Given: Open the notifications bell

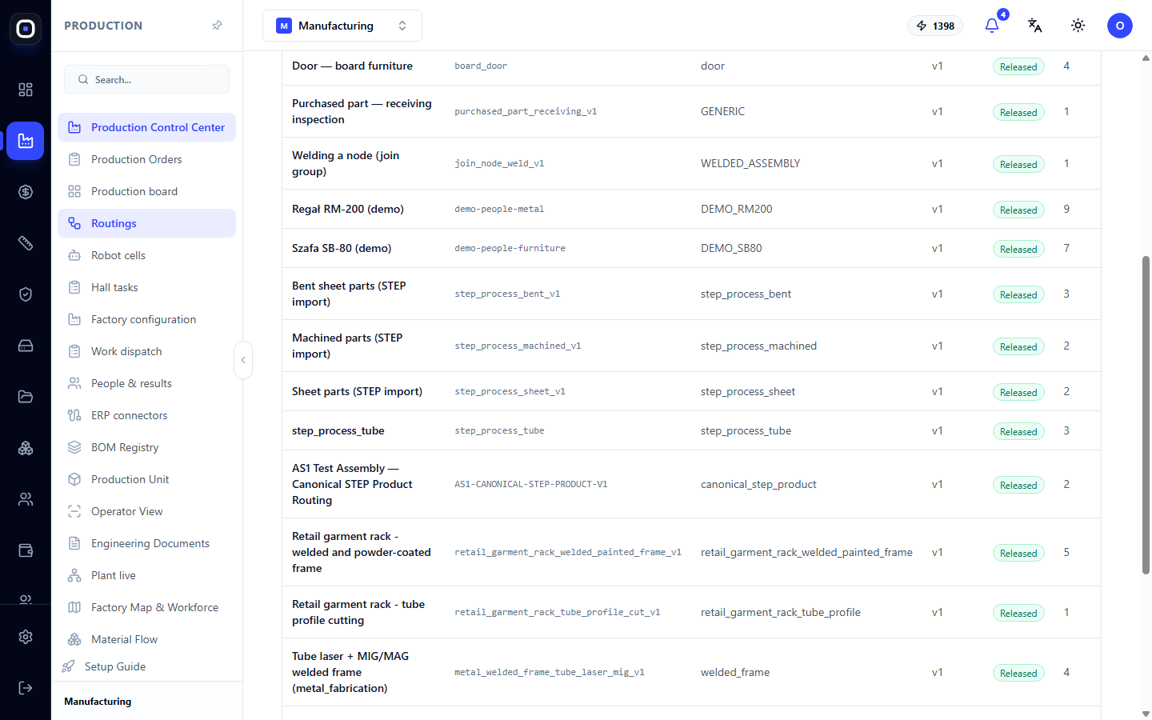Looking at the screenshot, I should [x=992, y=26].
